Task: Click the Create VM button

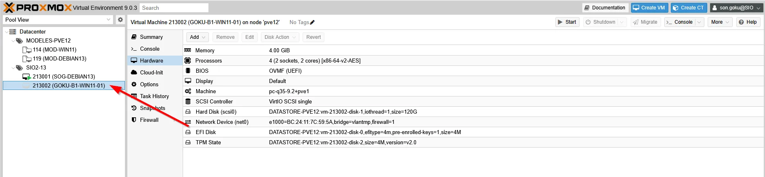Action: (649, 8)
